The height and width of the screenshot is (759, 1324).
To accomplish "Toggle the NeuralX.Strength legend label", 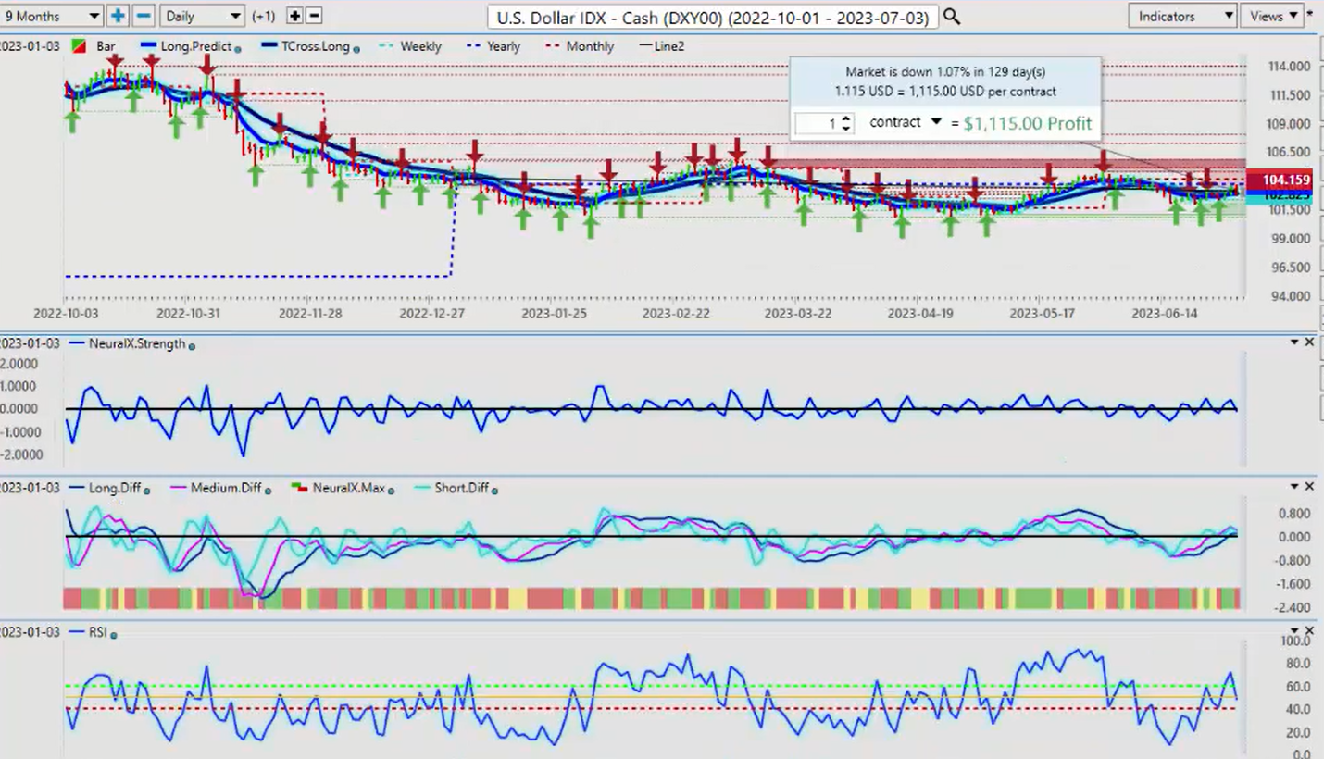I will pyautogui.click(x=137, y=343).
